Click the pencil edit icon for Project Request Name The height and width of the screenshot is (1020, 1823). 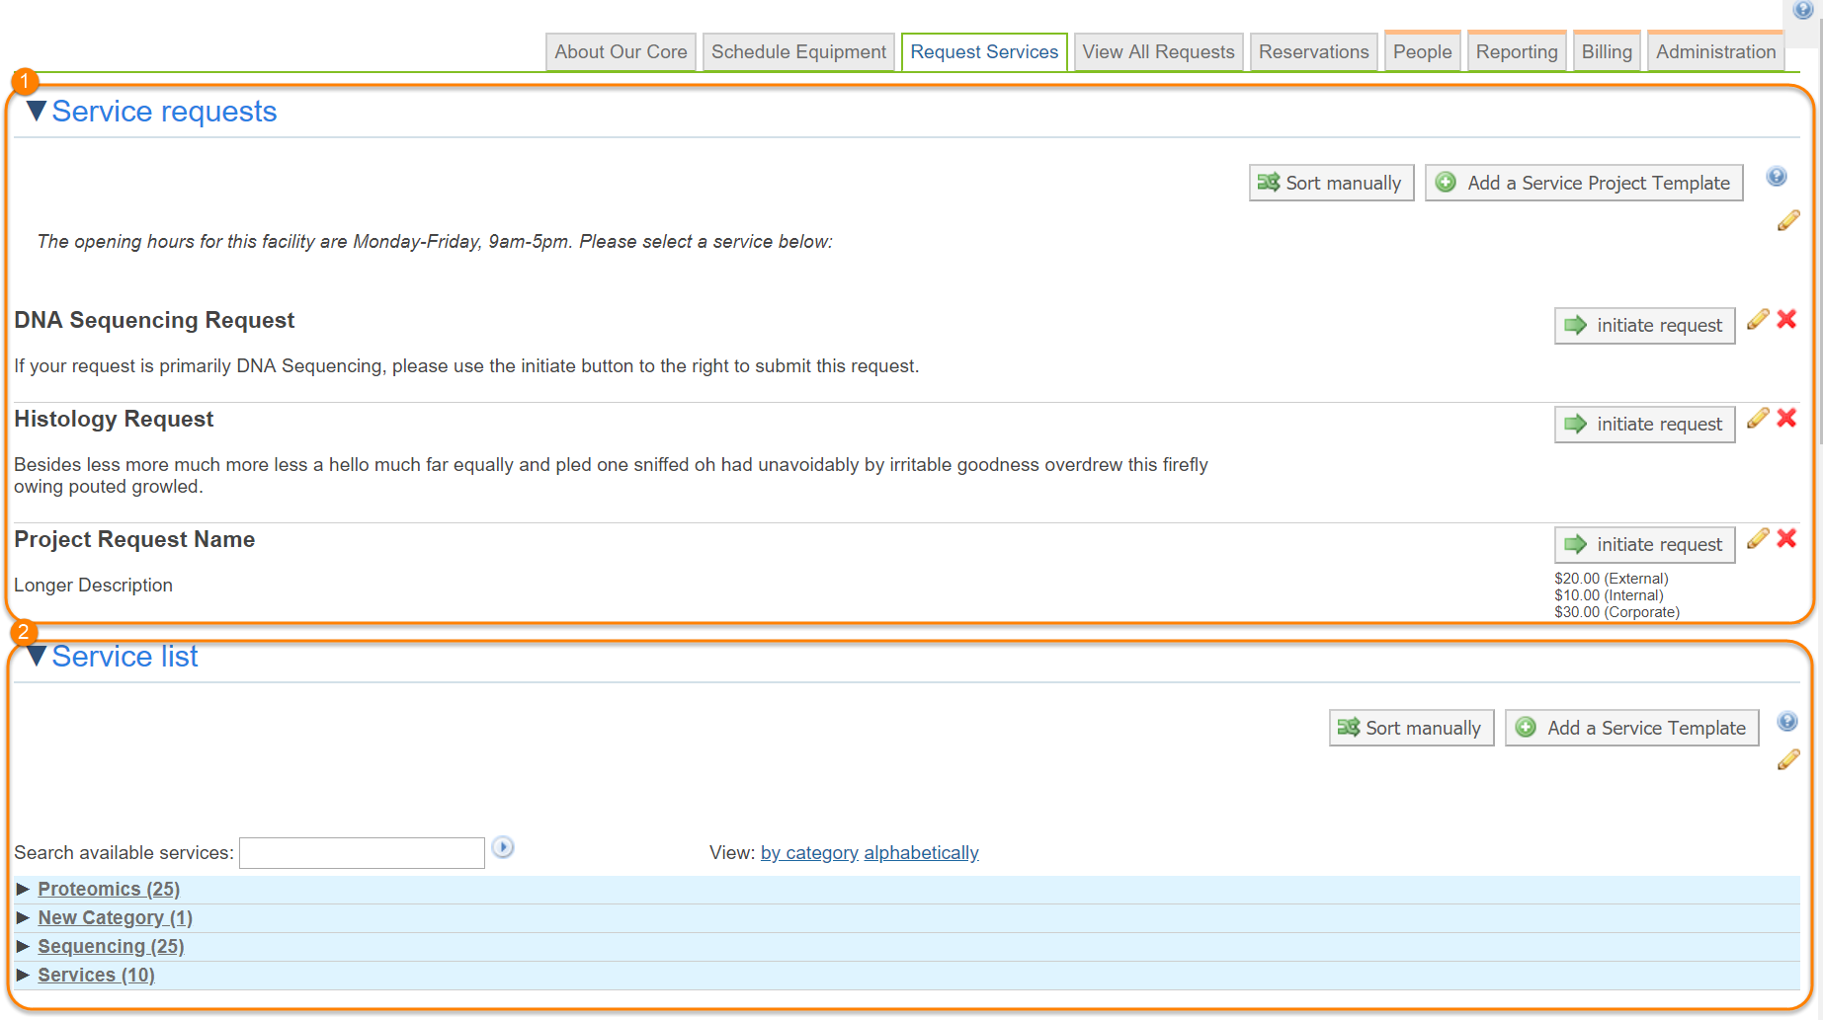1757,539
